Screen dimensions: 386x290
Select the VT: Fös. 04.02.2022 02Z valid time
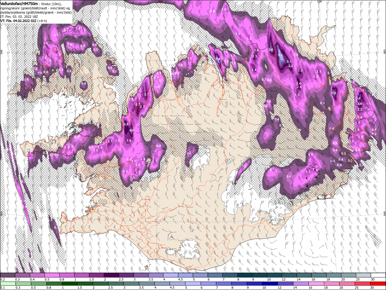pyautogui.click(x=18, y=21)
